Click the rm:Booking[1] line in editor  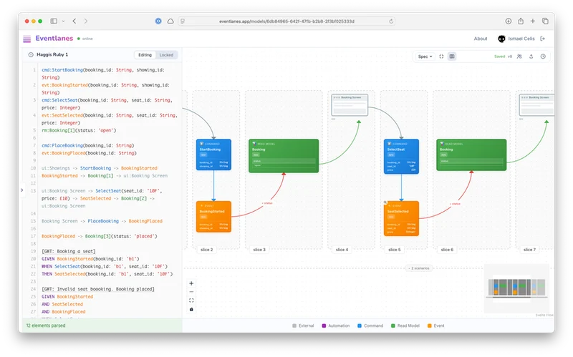click(x=79, y=130)
